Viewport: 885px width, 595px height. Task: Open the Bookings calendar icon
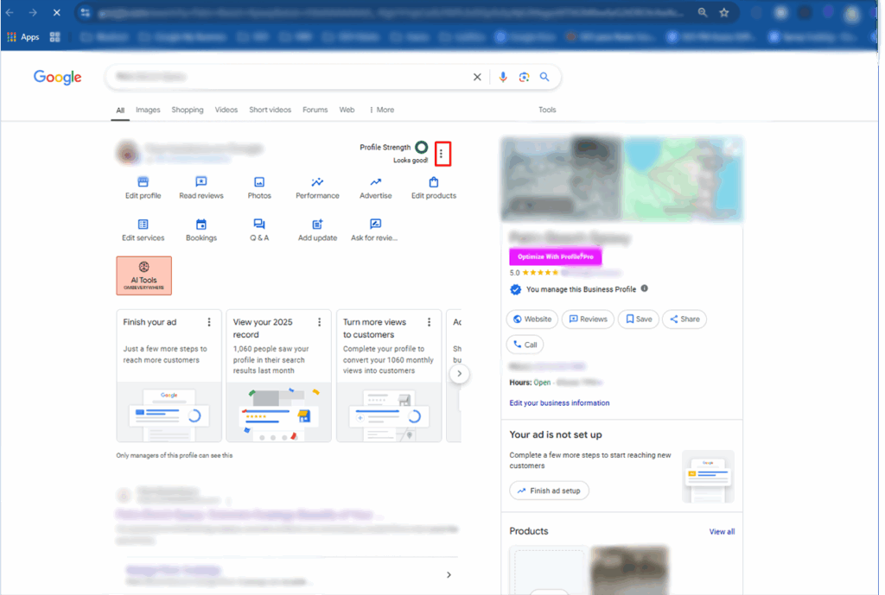point(201,225)
